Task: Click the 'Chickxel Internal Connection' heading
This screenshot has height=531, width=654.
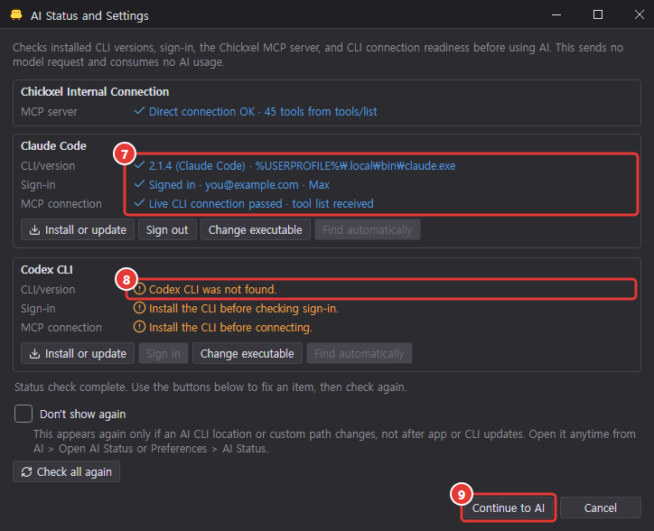Action: [x=95, y=91]
